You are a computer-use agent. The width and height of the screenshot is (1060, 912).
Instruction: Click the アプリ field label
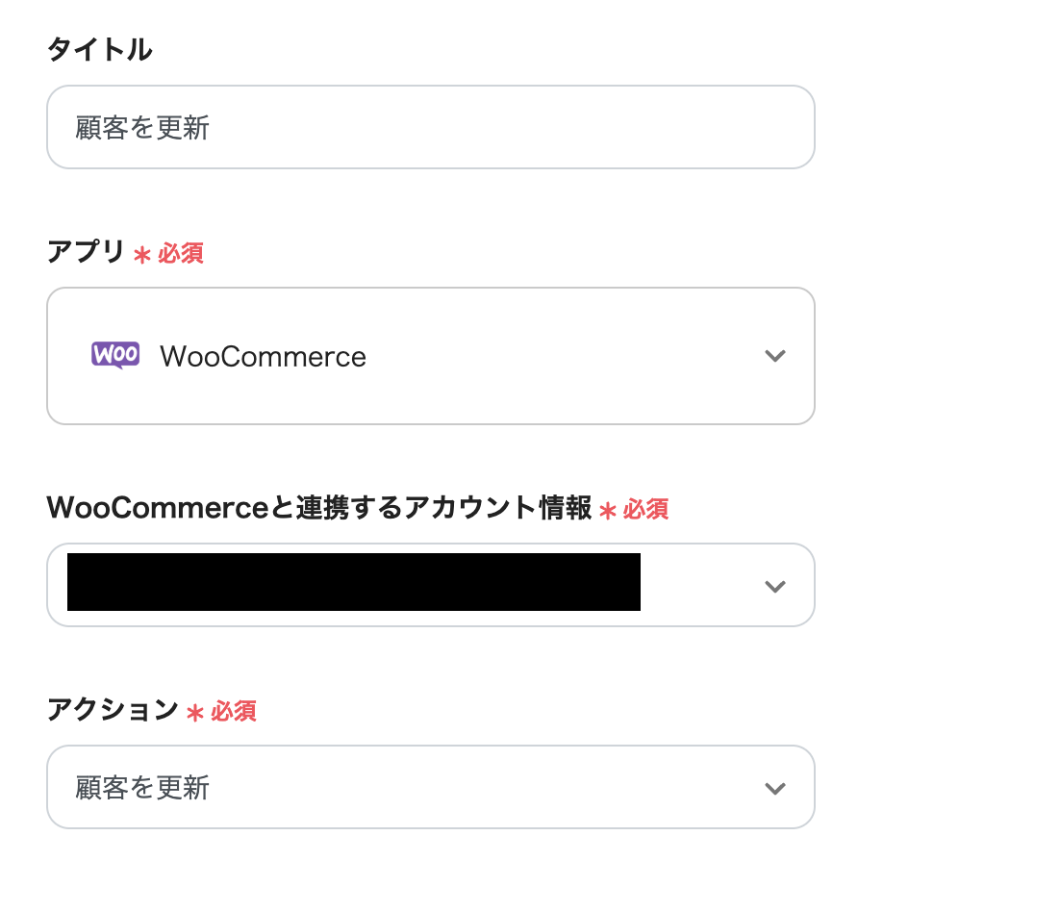click(86, 252)
